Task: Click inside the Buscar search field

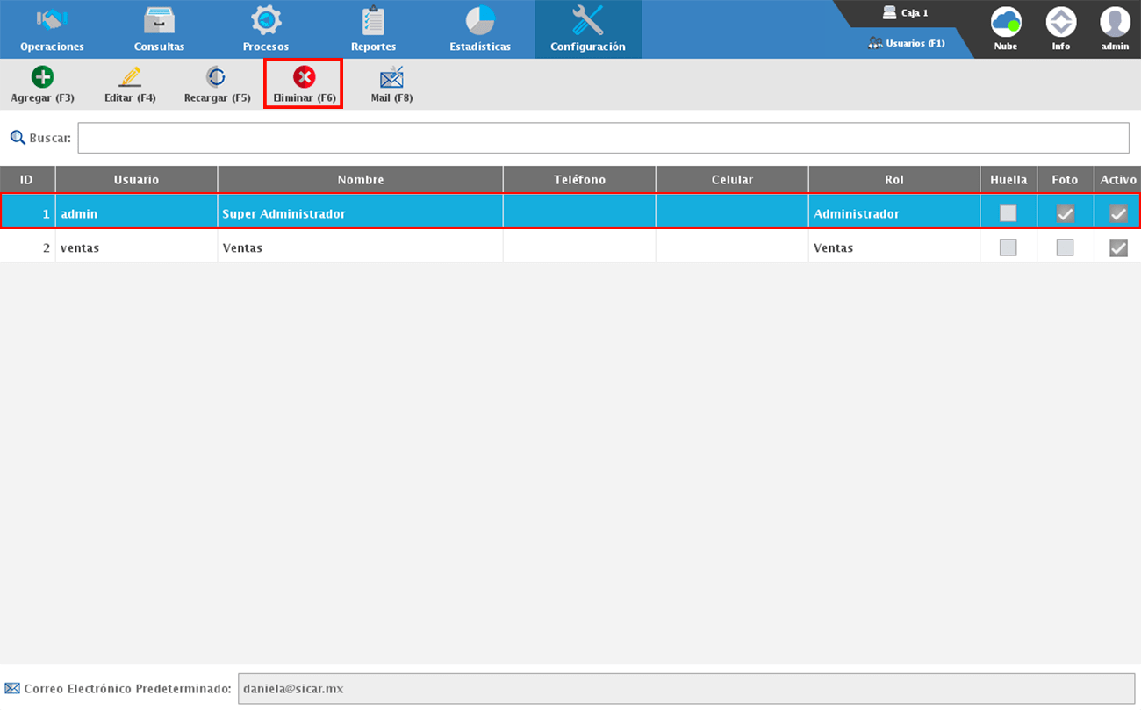Action: [603, 138]
